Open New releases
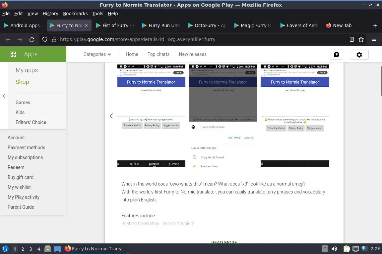382x254 pixels. click(x=192, y=54)
